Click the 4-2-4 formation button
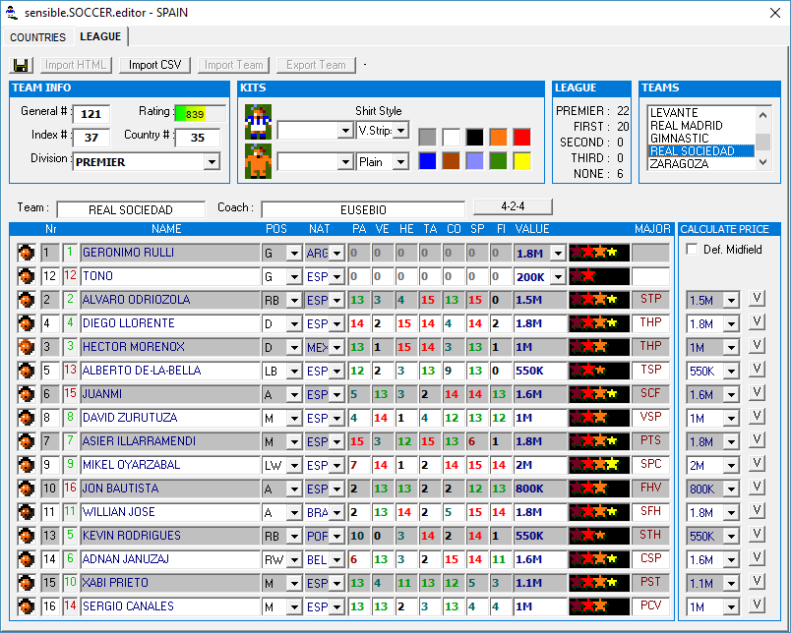 513,207
